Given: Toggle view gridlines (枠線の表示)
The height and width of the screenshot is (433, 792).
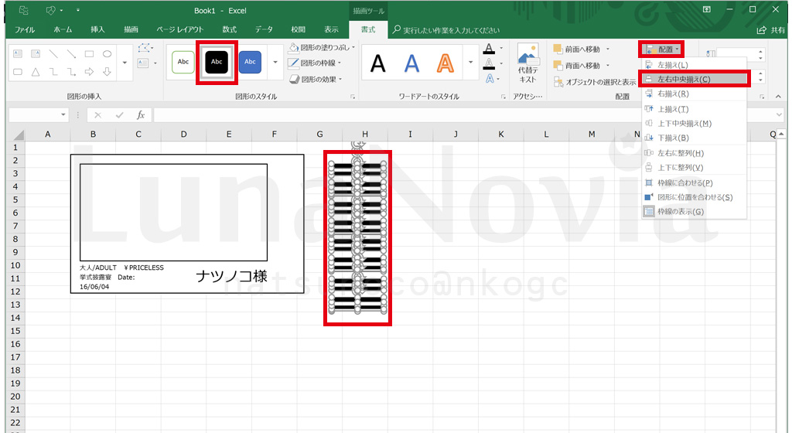Looking at the screenshot, I should [x=680, y=211].
